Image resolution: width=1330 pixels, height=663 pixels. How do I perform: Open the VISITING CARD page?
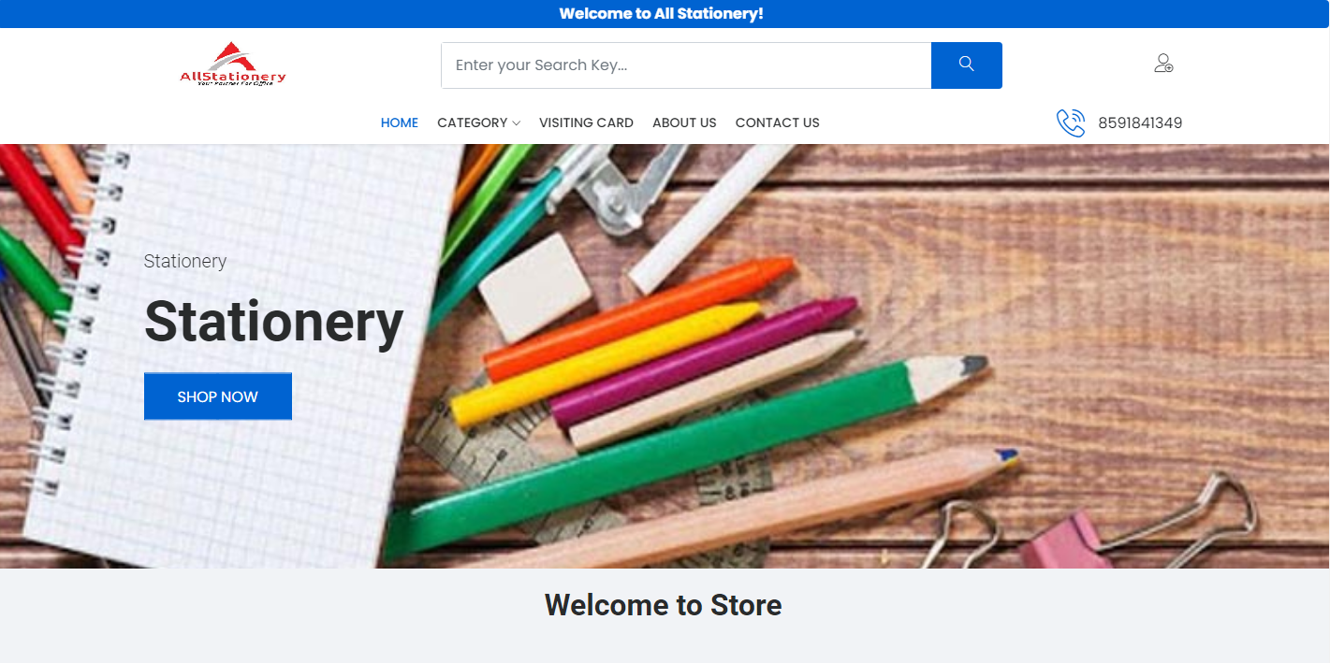586,123
